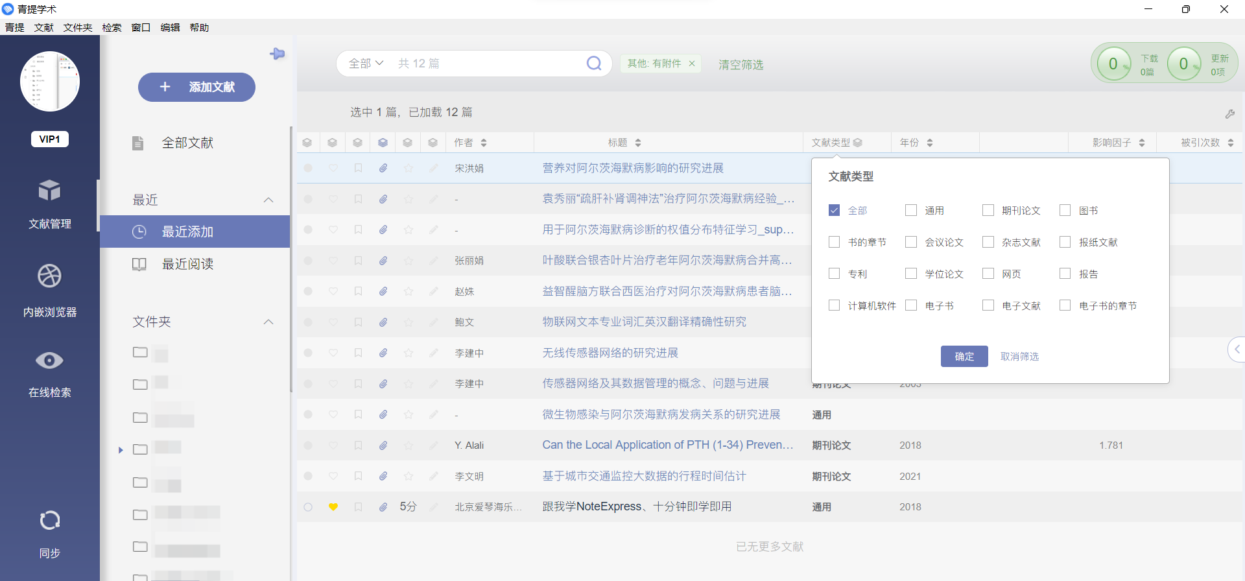Screen dimensions: 1245x581
Task: Select 最近添加 in the sidebar
Action: coord(195,231)
